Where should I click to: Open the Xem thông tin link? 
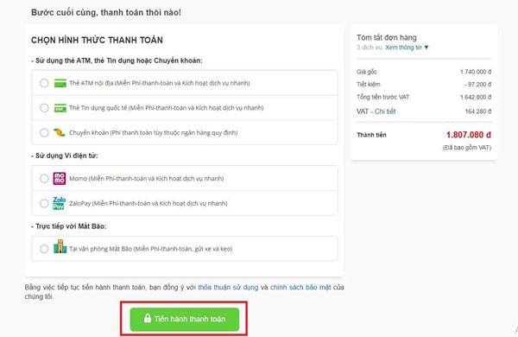click(x=403, y=48)
